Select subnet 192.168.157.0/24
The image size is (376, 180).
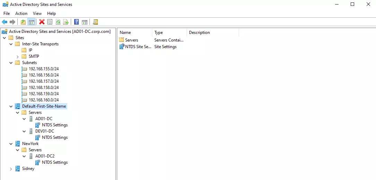(x=44, y=81)
